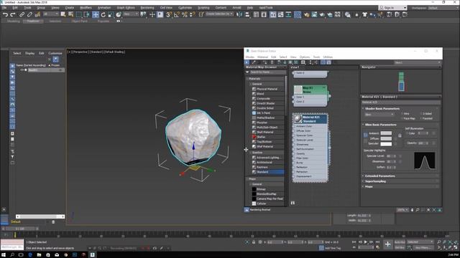Activate the Unlink Selection tool
Viewport: 460px width, 258px height.
click(x=29, y=14)
